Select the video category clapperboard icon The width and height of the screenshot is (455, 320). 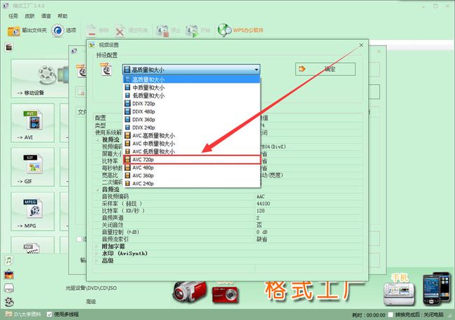pos(9,47)
